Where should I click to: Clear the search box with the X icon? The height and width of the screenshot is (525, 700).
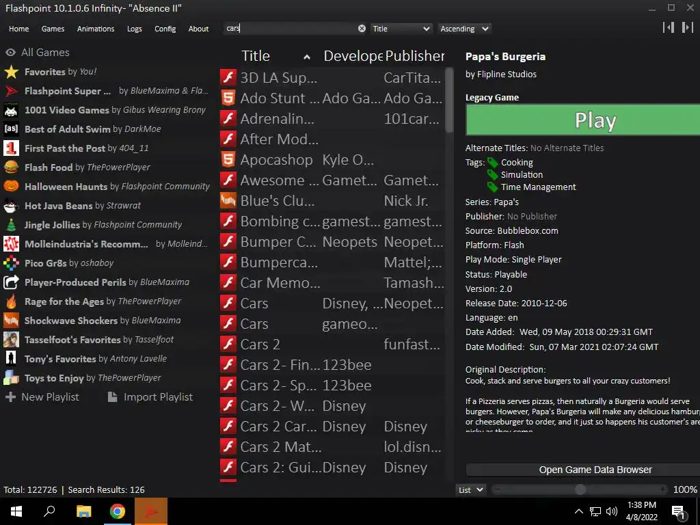pos(362,29)
